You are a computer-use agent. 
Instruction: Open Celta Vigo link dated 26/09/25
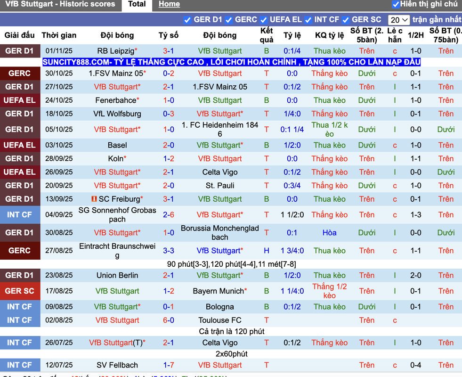(x=220, y=172)
